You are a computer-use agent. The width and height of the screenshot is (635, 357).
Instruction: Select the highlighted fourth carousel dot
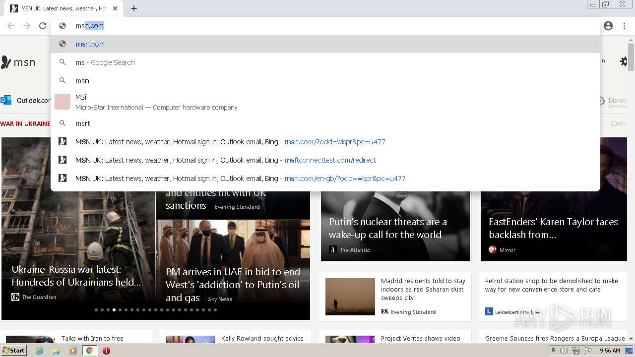pos(114,310)
